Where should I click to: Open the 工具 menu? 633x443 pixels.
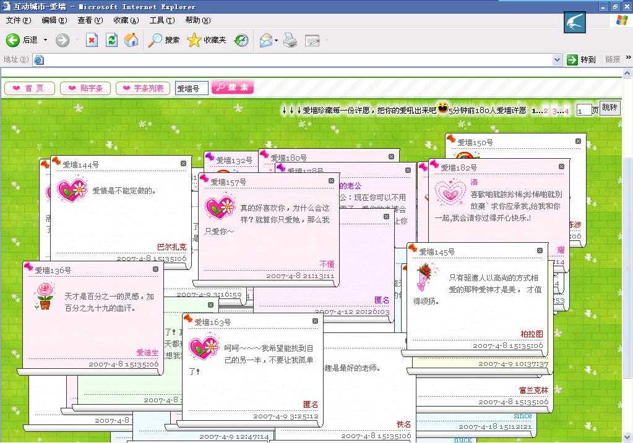(161, 20)
